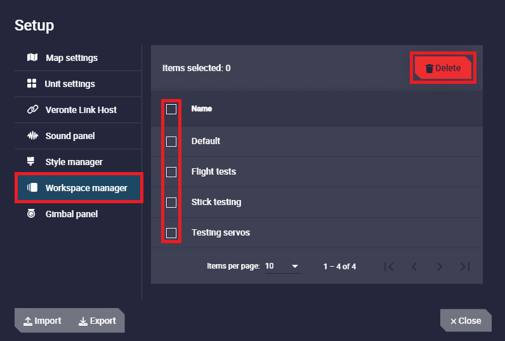Click the map icon beside Map settings
The height and width of the screenshot is (341, 505).
coord(32,58)
